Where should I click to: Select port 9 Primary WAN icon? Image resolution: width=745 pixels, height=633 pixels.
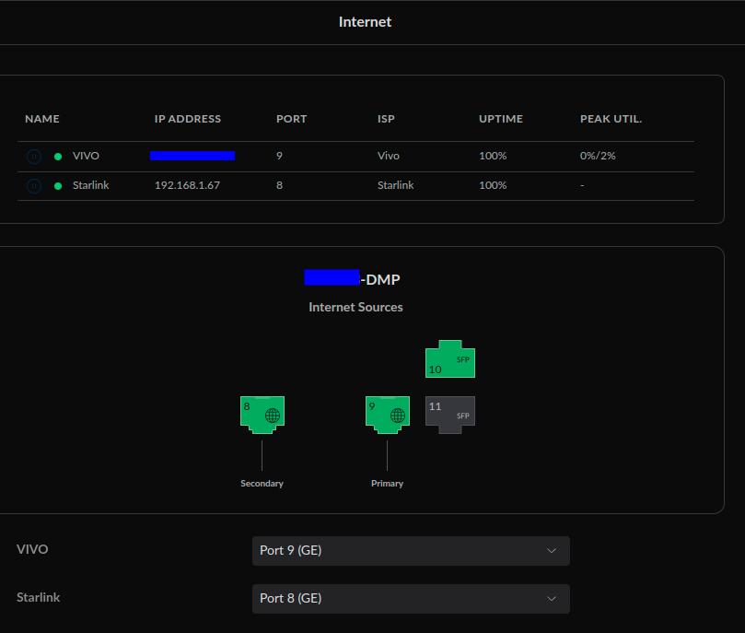387,414
